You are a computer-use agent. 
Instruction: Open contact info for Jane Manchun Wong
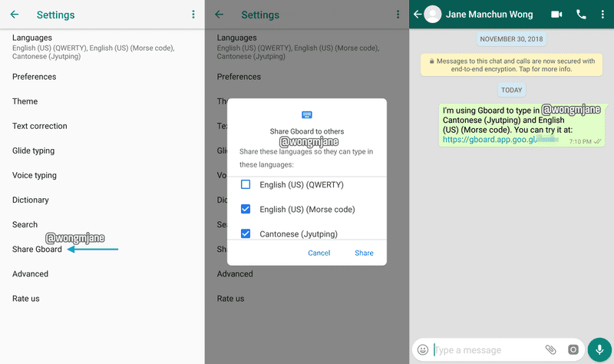490,15
